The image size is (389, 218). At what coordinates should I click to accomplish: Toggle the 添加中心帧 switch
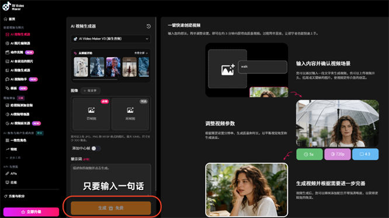click(x=96, y=148)
